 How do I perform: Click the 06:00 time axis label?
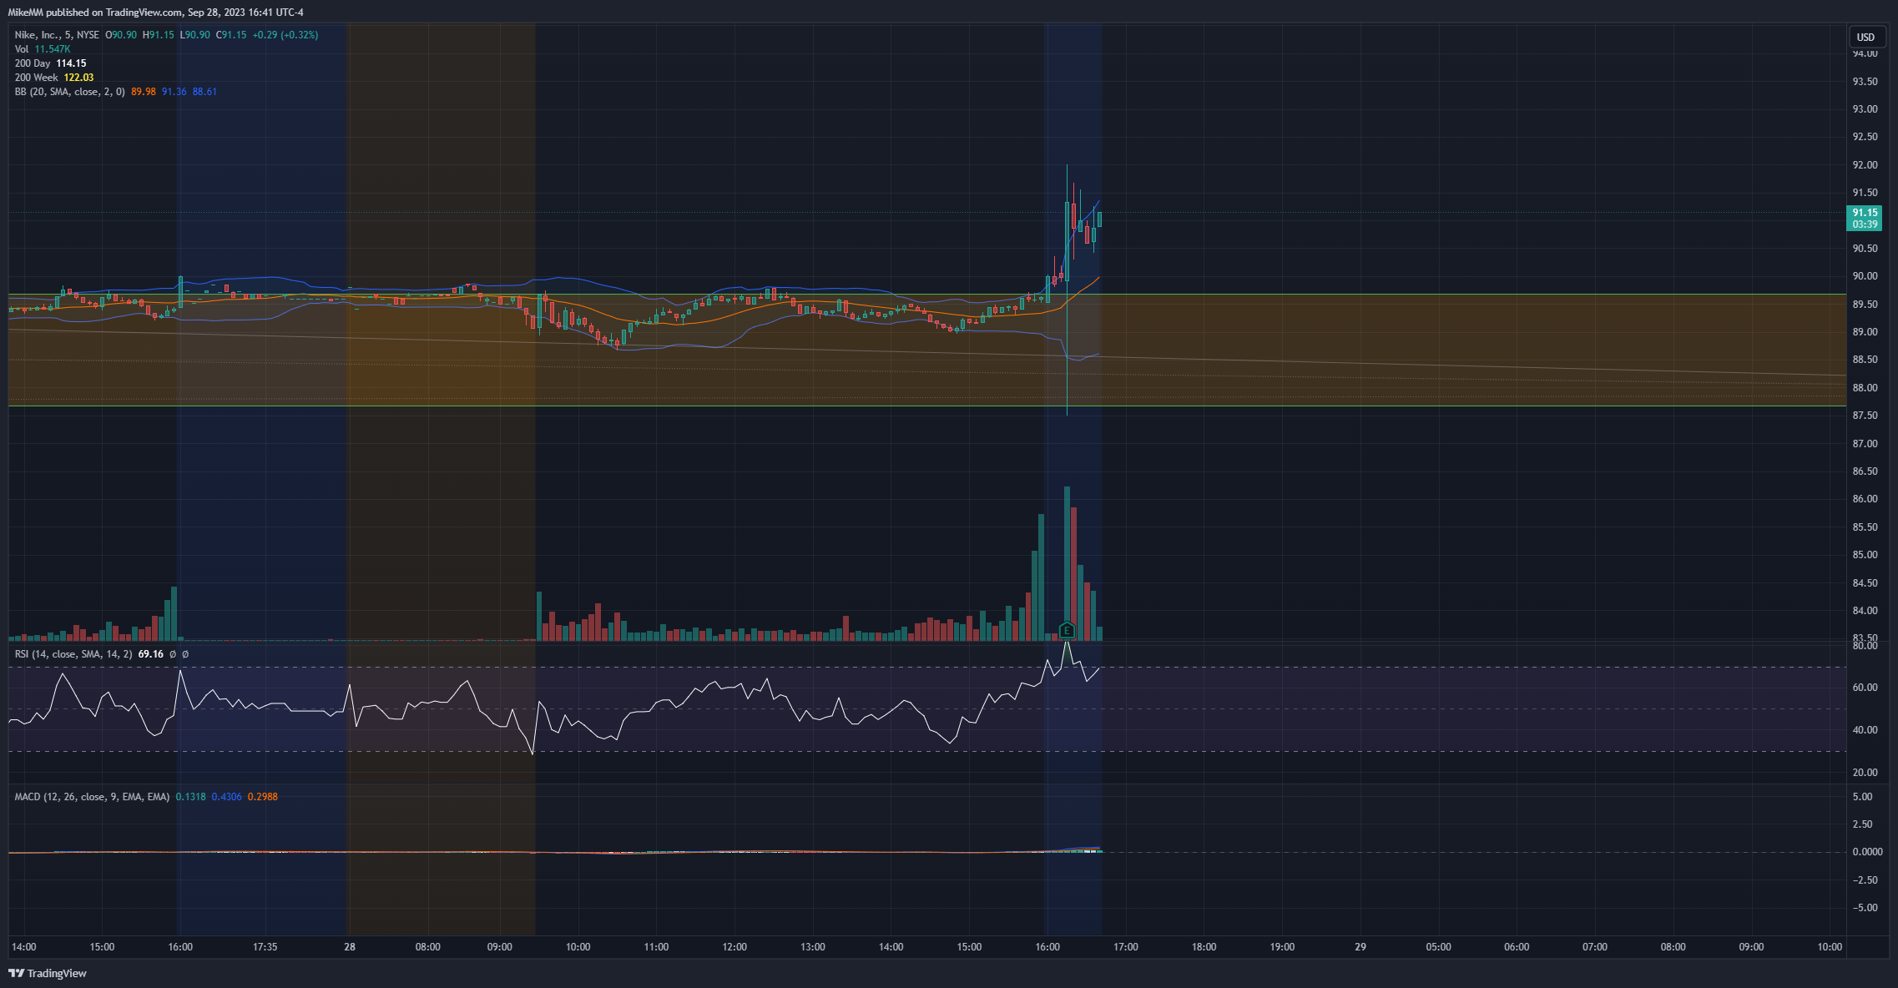pyautogui.click(x=1517, y=947)
